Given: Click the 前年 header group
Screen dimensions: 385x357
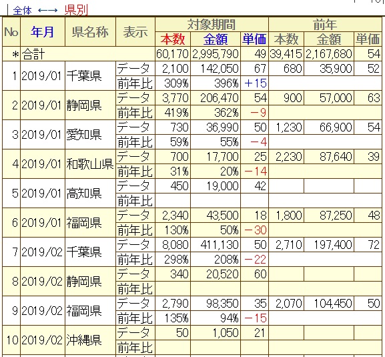Looking at the screenshot, I should click(325, 25).
